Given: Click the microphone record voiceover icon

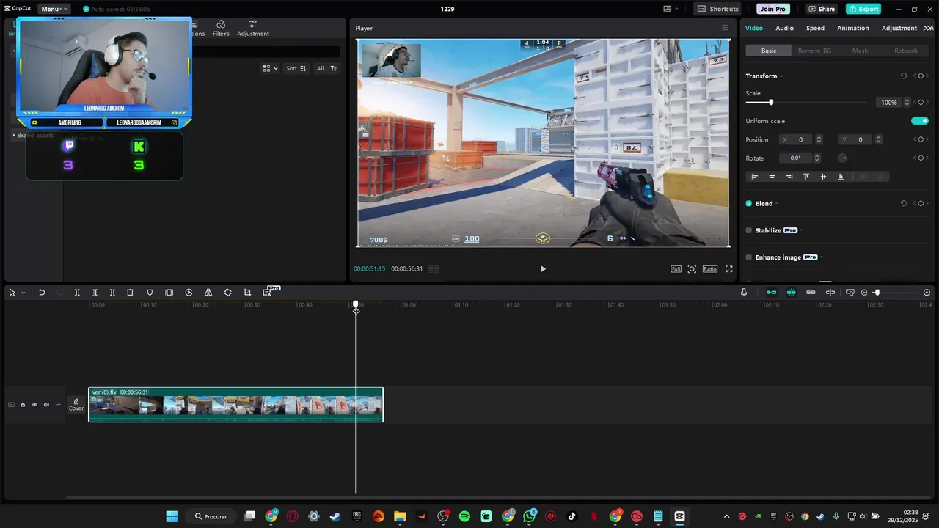Looking at the screenshot, I should (x=744, y=293).
